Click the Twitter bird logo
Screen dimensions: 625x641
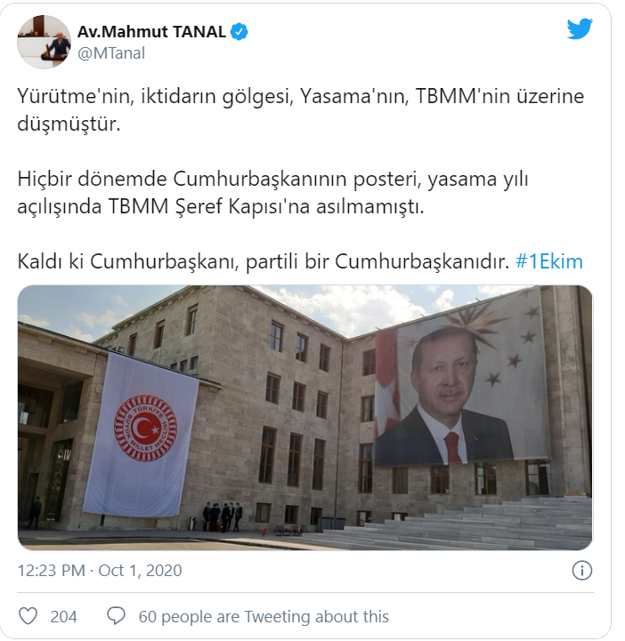click(x=580, y=28)
